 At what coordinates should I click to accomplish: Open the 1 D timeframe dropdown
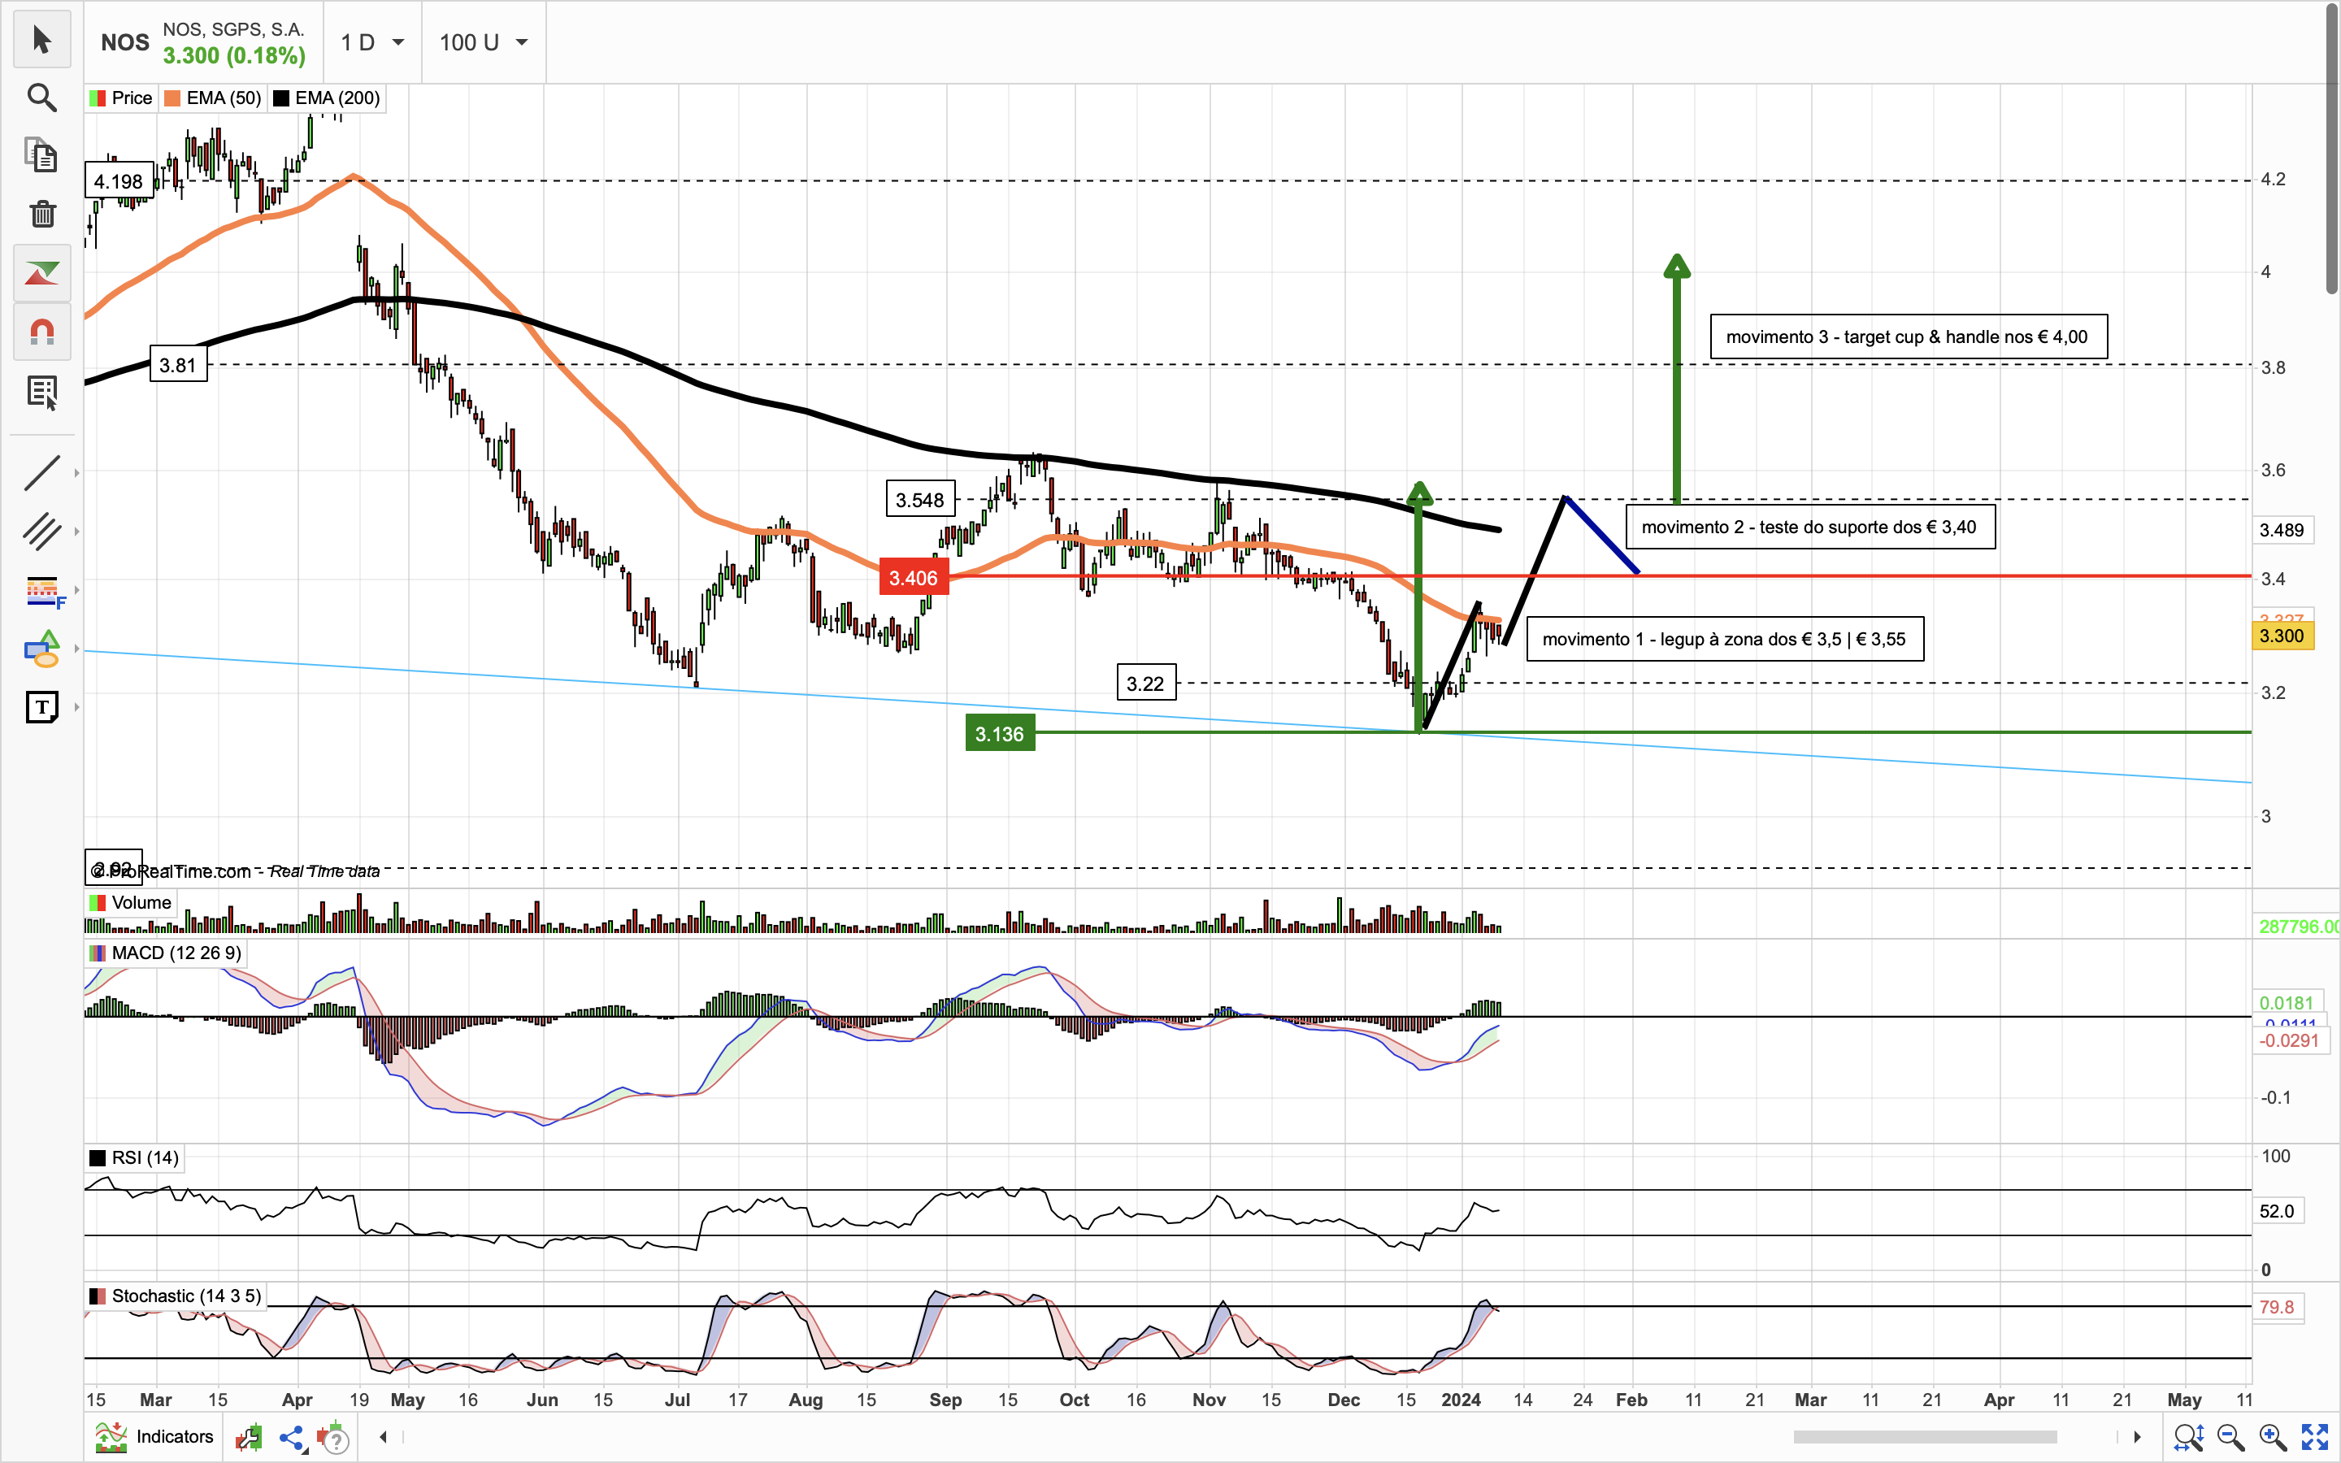372,42
